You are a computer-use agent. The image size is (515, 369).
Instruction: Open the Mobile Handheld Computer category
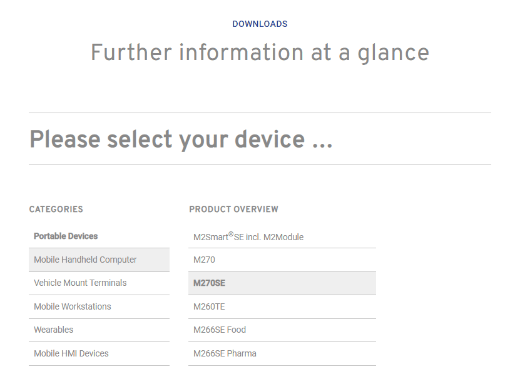pyautogui.click(x=99, y=260)
